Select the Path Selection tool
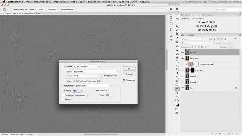The width and height of the screenshot is (242, 136). click(177, 81)
